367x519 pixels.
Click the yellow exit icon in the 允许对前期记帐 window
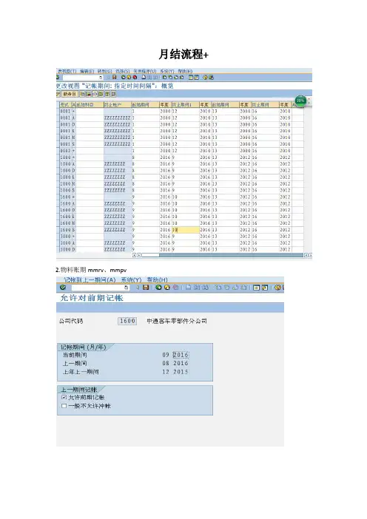coord(167,288)
